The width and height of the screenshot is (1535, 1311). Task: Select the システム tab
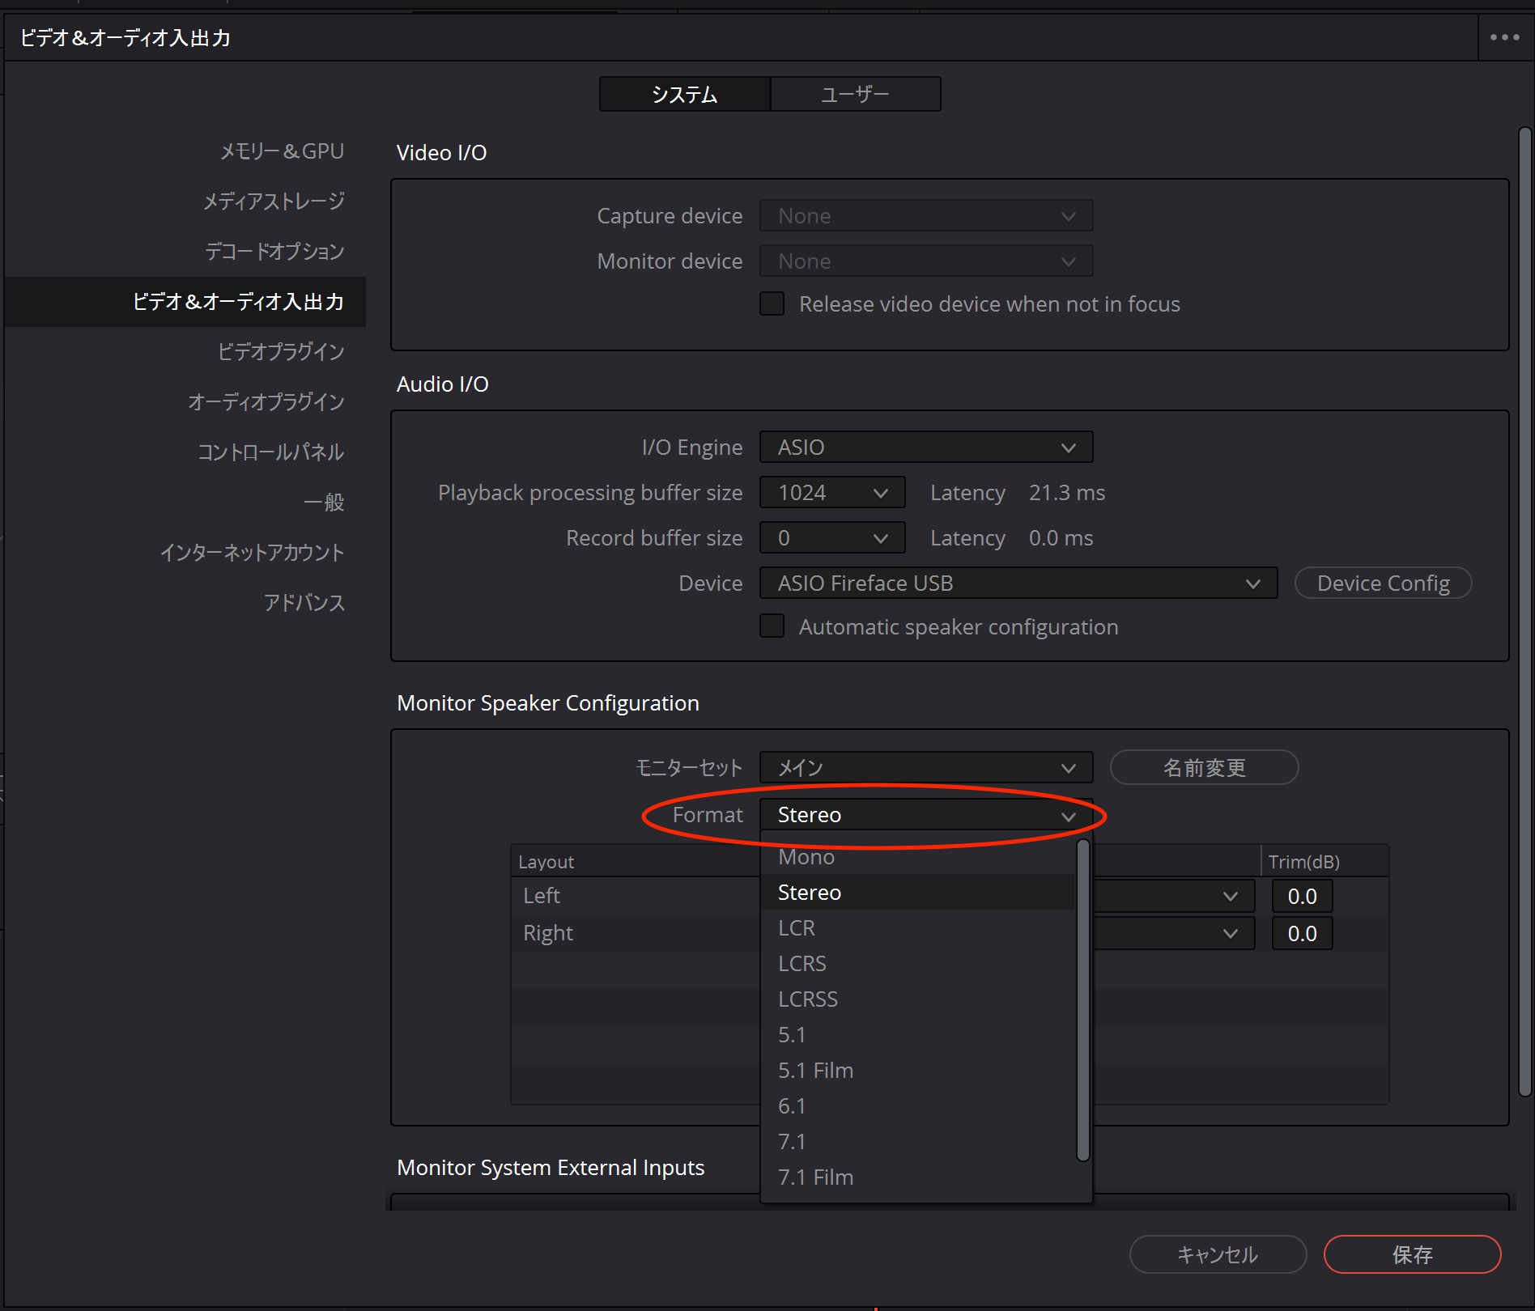click(684, 95)
